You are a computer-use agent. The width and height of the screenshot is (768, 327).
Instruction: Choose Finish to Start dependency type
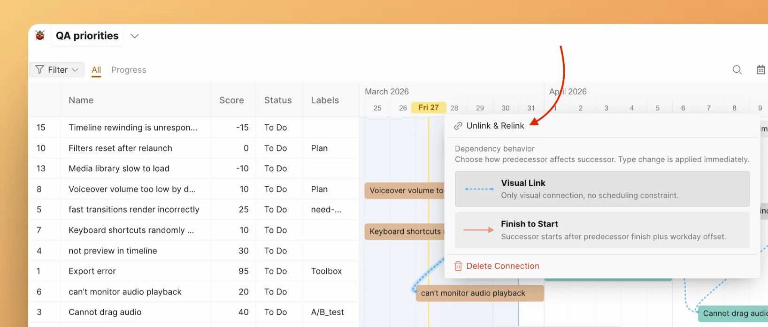coord(602,230)
